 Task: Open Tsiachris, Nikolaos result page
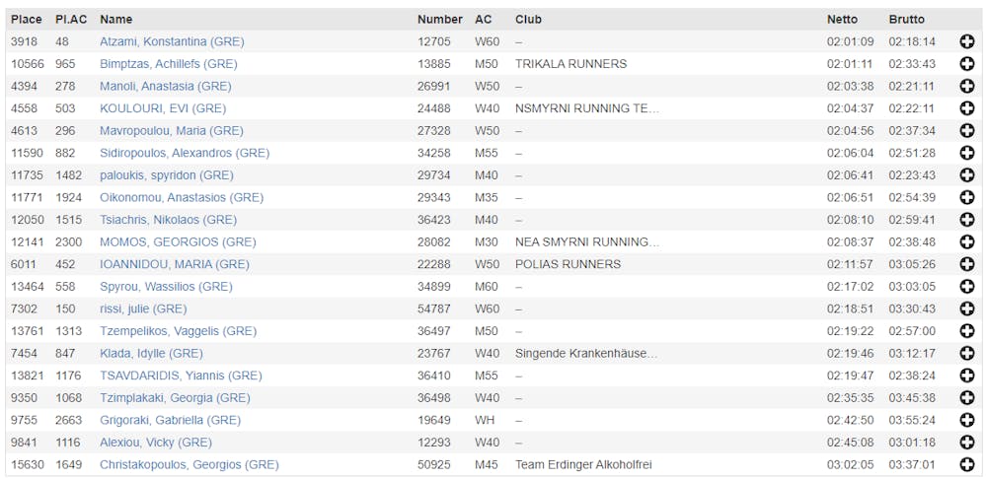[168, 220]
